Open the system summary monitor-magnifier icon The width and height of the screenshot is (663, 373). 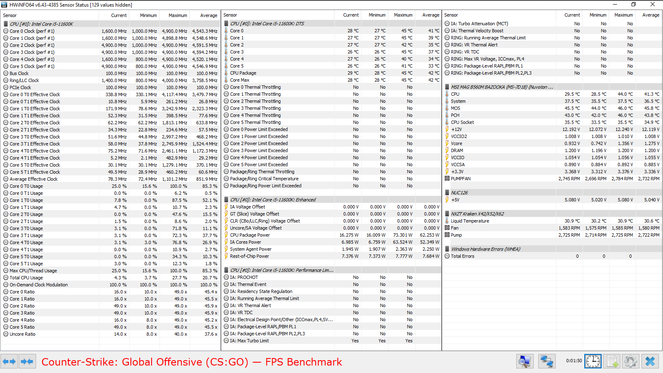pos(525,361)
